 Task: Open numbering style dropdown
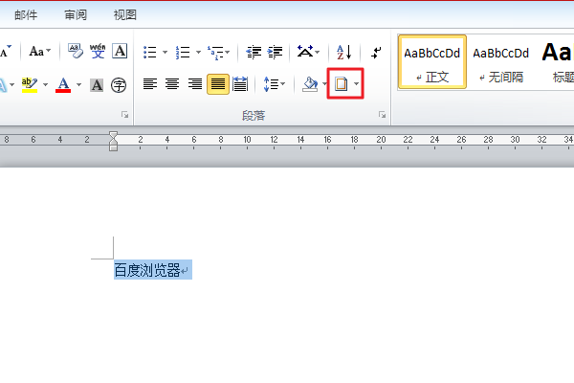click(198, 52)
